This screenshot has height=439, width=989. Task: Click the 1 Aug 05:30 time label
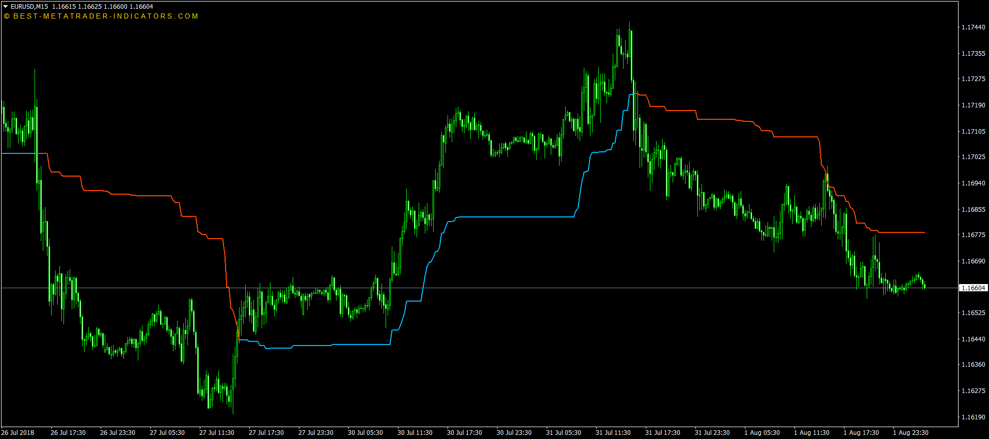[762, 433]
